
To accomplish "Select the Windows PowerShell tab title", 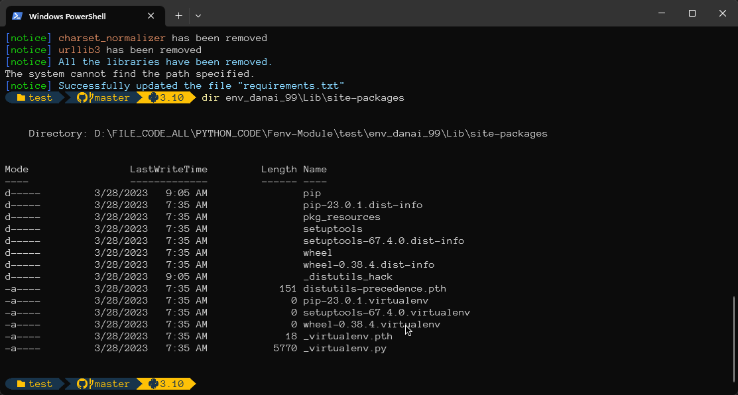I will (67, 16).
